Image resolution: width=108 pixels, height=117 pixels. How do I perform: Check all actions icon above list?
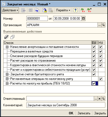click(6, 37)
